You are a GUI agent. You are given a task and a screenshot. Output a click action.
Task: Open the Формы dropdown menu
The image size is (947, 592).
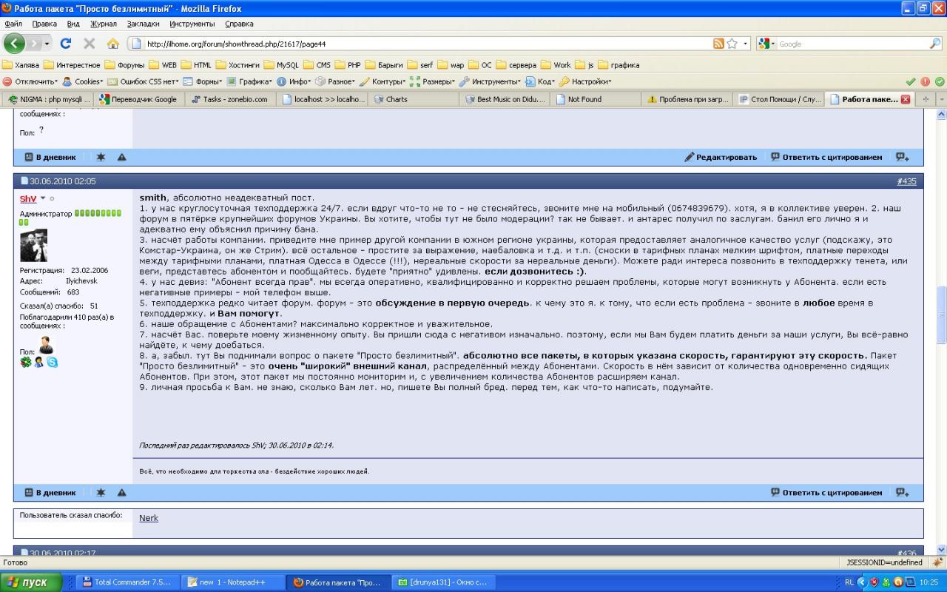[203, 81]
